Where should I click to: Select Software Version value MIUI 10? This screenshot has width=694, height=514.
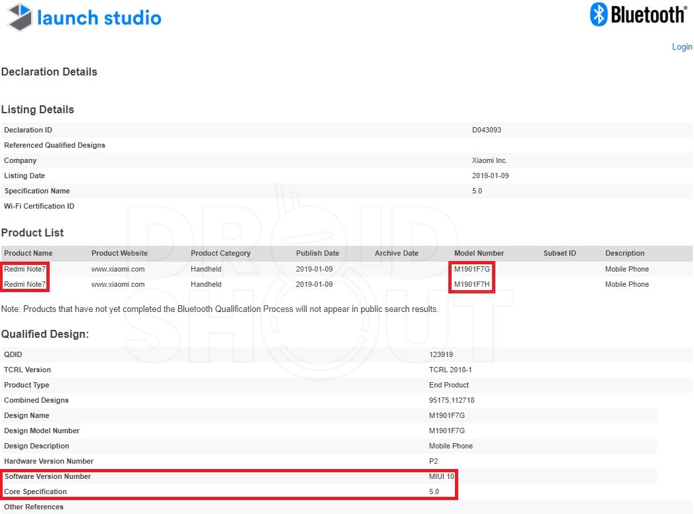[x=441, y=476]
